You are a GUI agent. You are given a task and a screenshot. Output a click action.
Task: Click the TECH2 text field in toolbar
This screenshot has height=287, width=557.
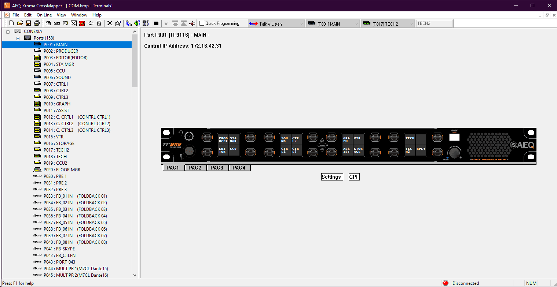coord(435,23)
